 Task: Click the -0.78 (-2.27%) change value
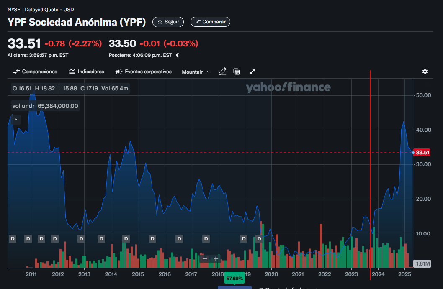(x=73, y=44)
